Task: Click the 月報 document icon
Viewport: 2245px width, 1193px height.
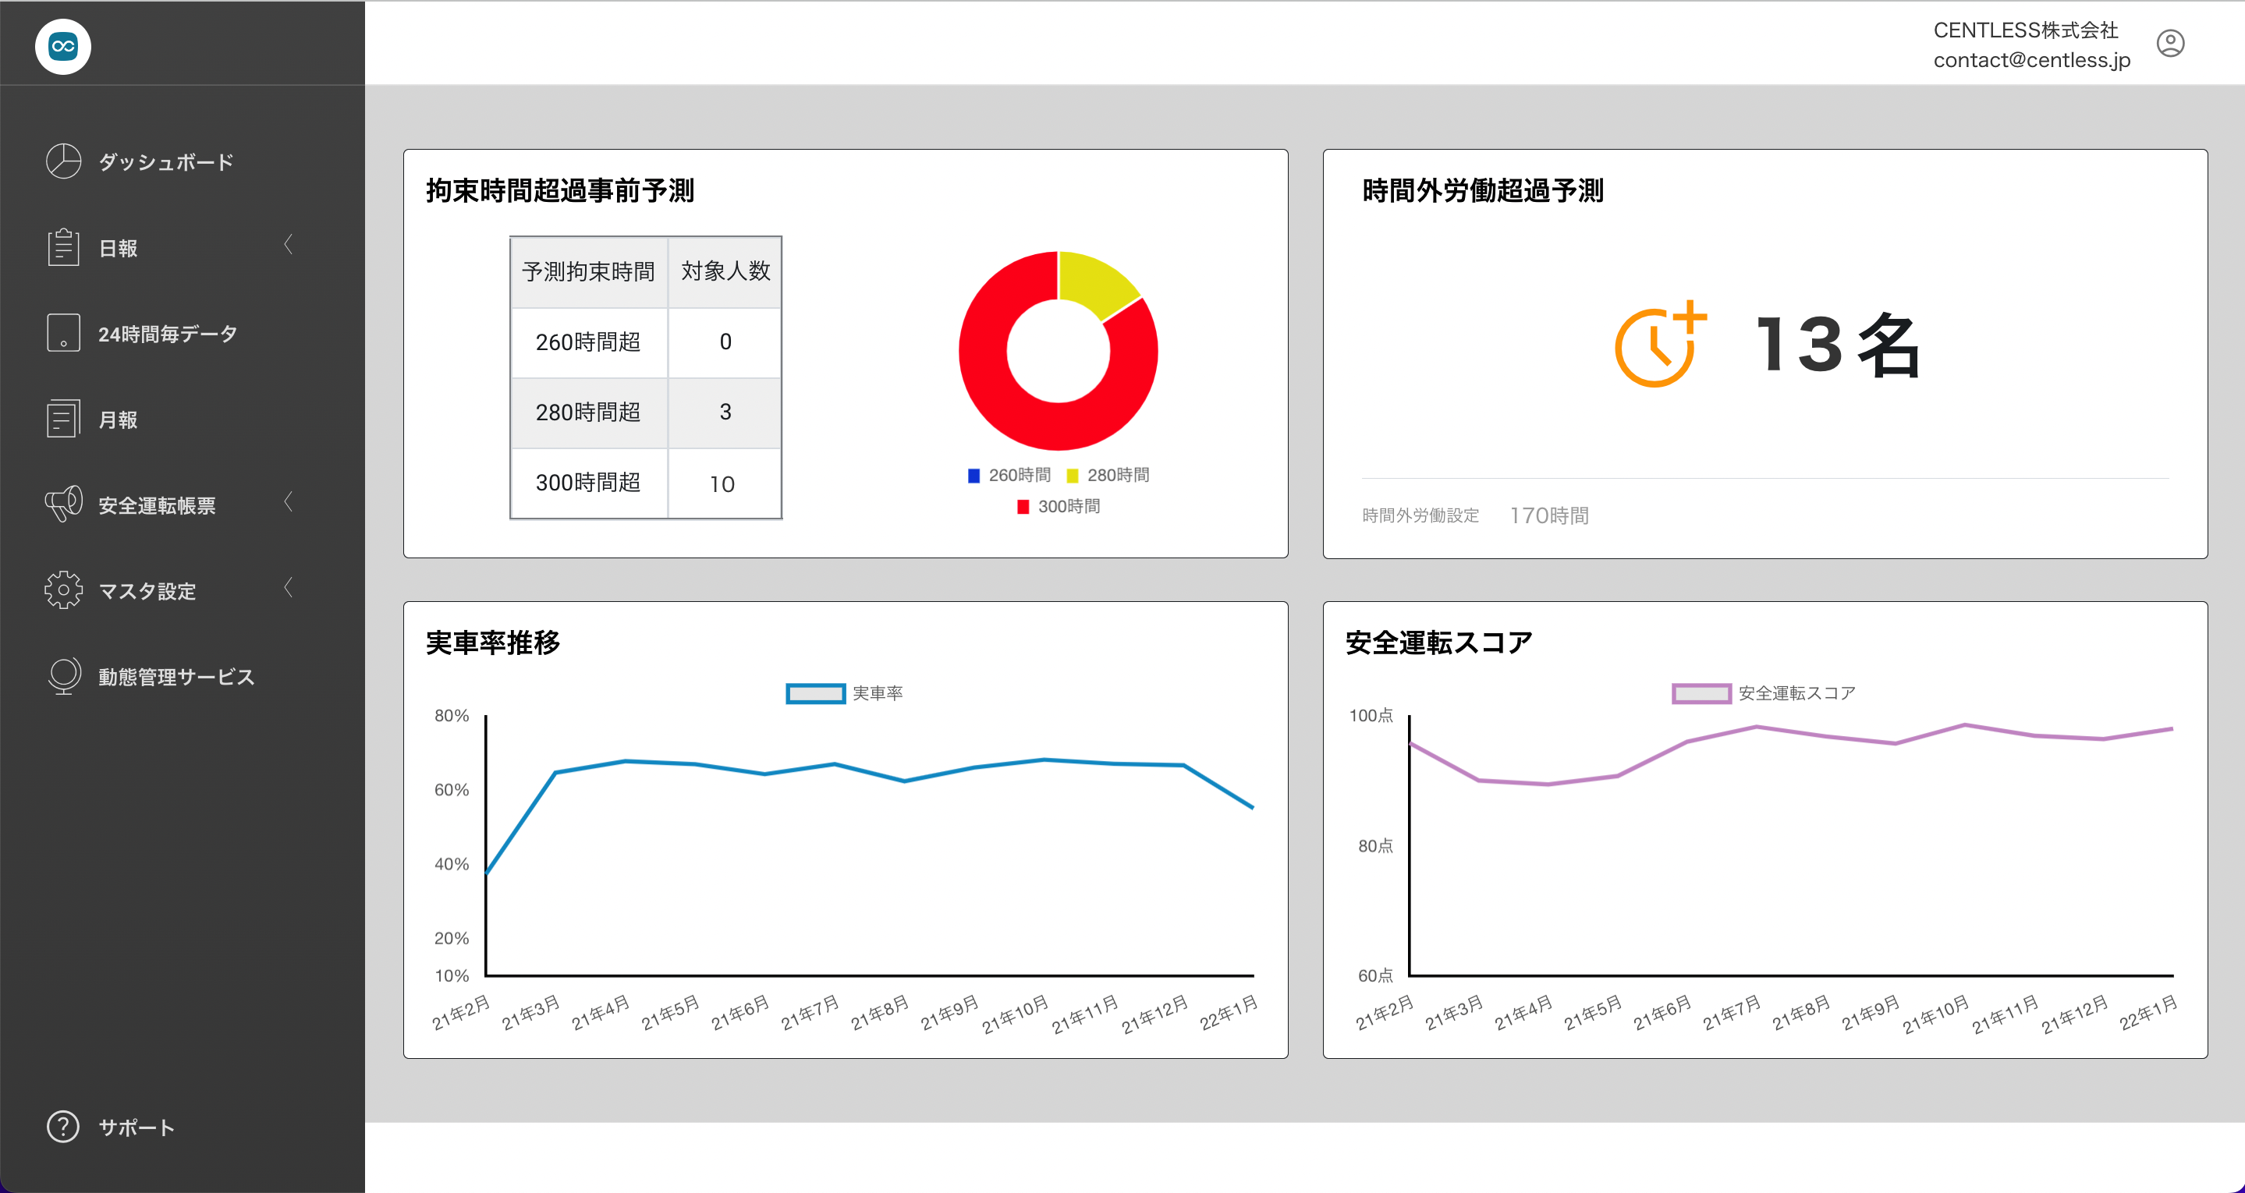Action: click(62, 419)
